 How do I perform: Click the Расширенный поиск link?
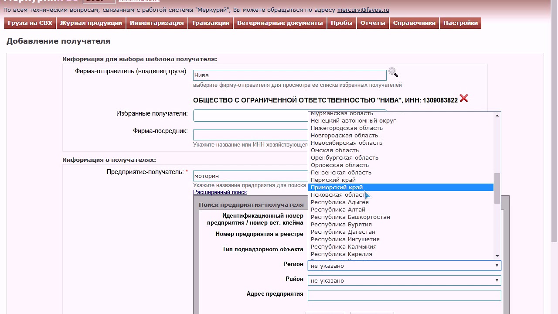point(220,192)
